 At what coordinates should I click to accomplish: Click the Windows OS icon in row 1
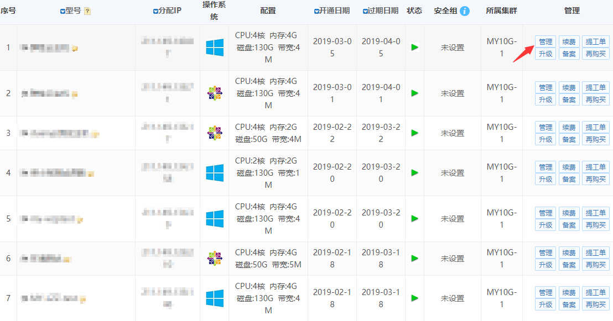pyautogui.click(x=215, y=48)
